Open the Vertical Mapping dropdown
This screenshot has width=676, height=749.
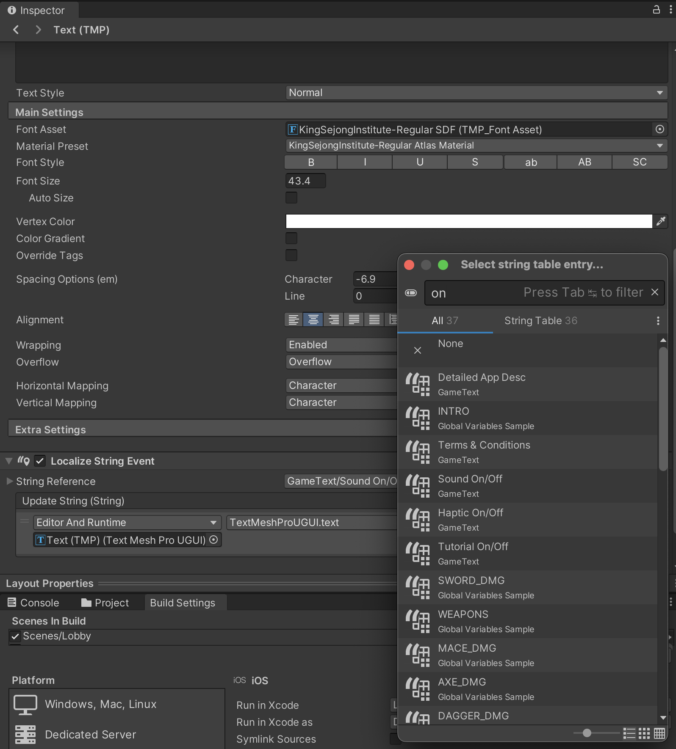pyautogui.click(x=341, y=402)
